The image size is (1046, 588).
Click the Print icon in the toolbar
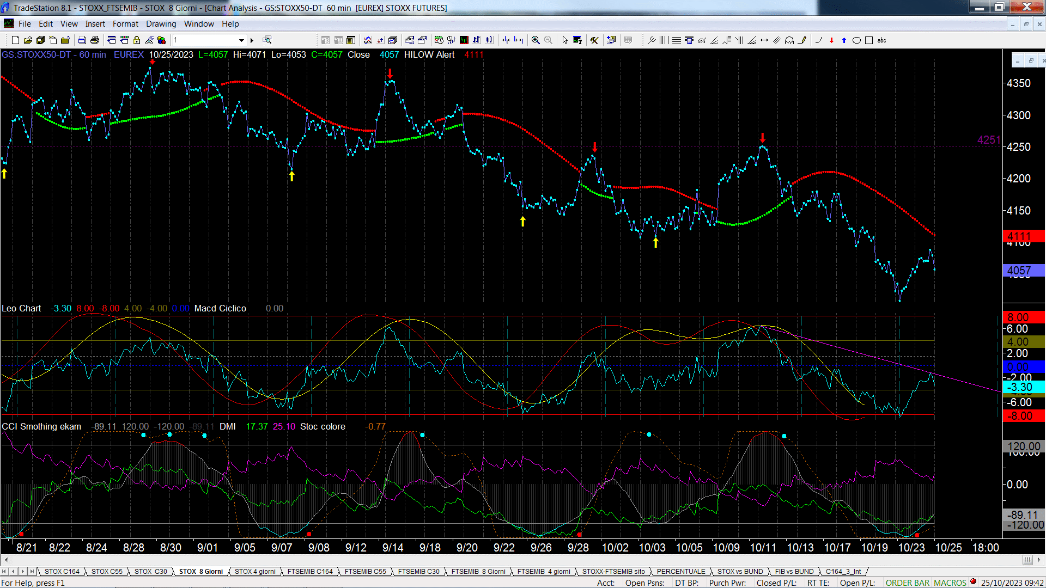(x=95, y=40)
